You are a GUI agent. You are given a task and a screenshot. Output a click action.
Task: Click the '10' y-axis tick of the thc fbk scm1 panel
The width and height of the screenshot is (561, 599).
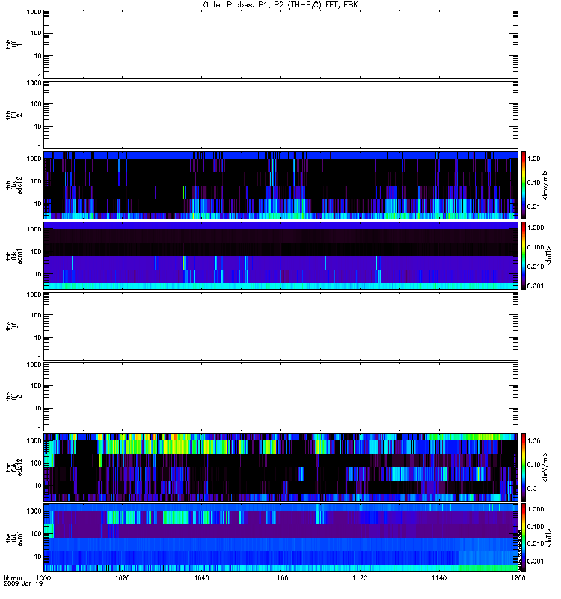coord(38,556)
